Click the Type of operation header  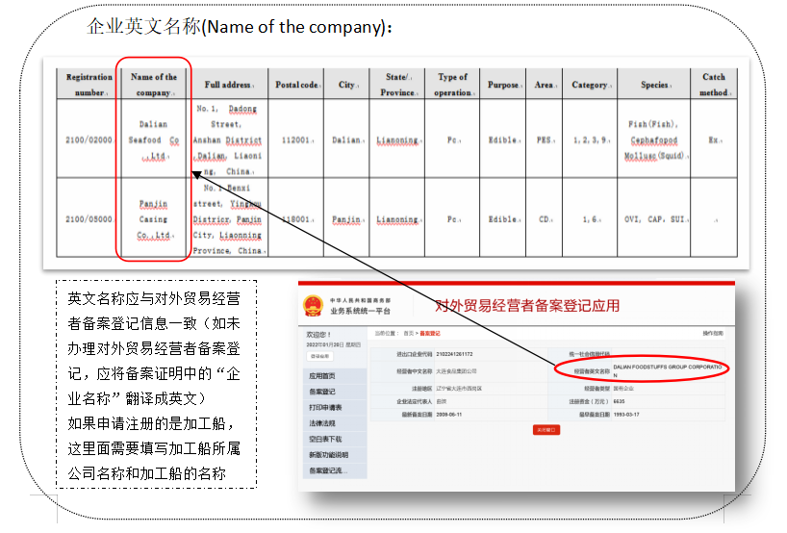453,85
